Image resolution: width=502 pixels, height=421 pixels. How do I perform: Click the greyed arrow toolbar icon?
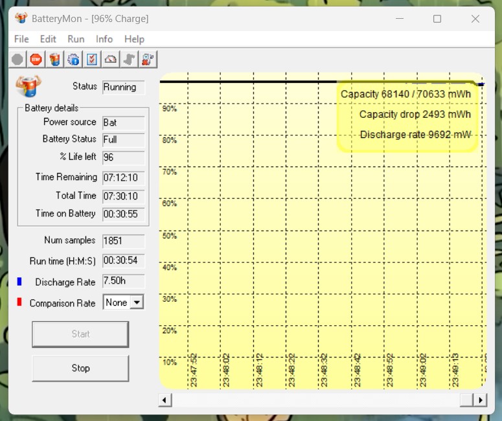tap(129, 60)
